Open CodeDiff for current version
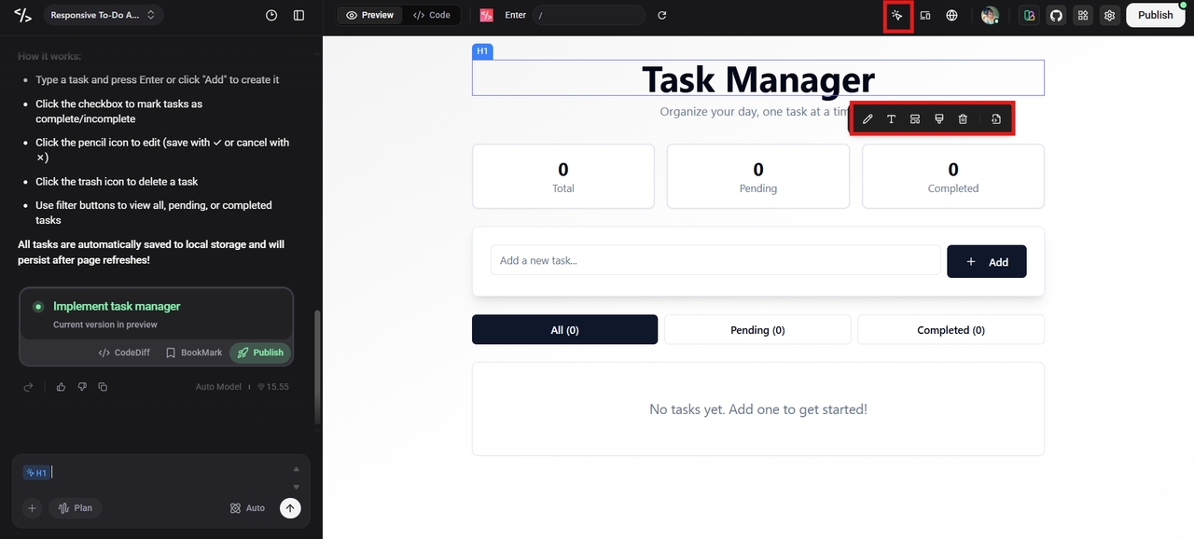1194x539 pixels. point(124,352)
